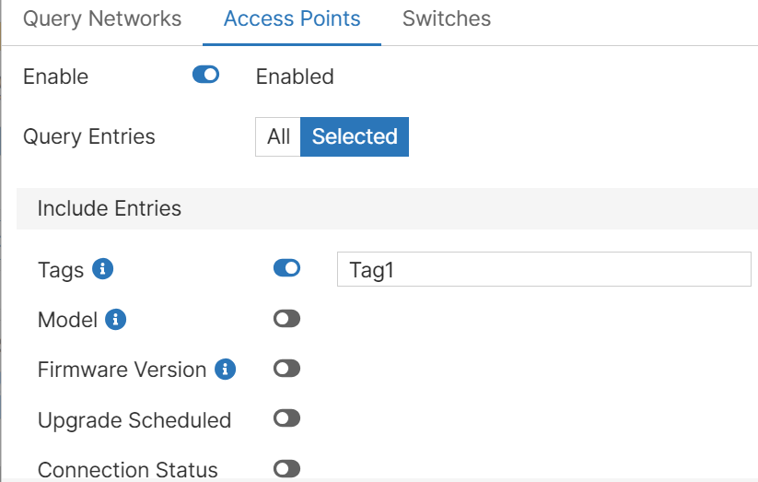This screenshot has width=758, height=482.
Task: Click the Query Entries label
Action: click(x=89, y=136)
